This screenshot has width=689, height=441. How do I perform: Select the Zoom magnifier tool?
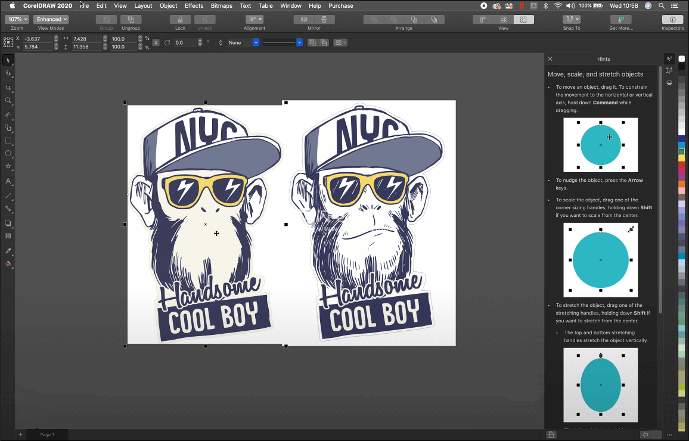click(x=8, y=101)
